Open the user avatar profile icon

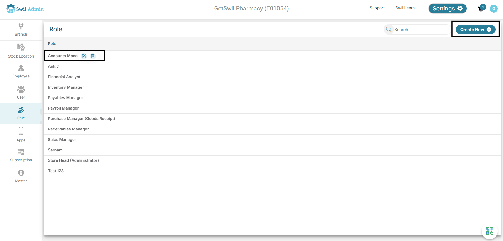(494, 9)
